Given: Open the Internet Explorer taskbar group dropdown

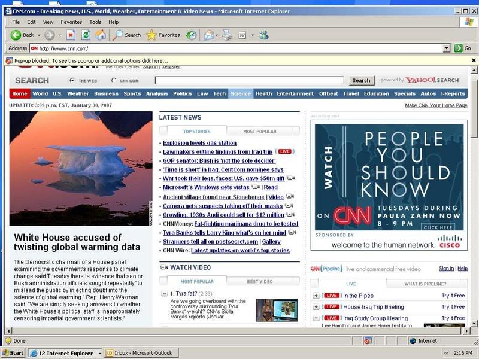Looking at the screenshot, I should pyautogui.click(x=99, y=353).
